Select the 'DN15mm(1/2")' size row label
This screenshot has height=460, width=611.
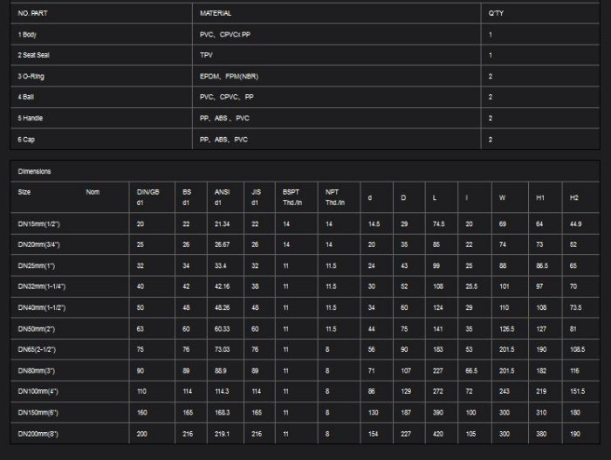[x=41, y=224]
